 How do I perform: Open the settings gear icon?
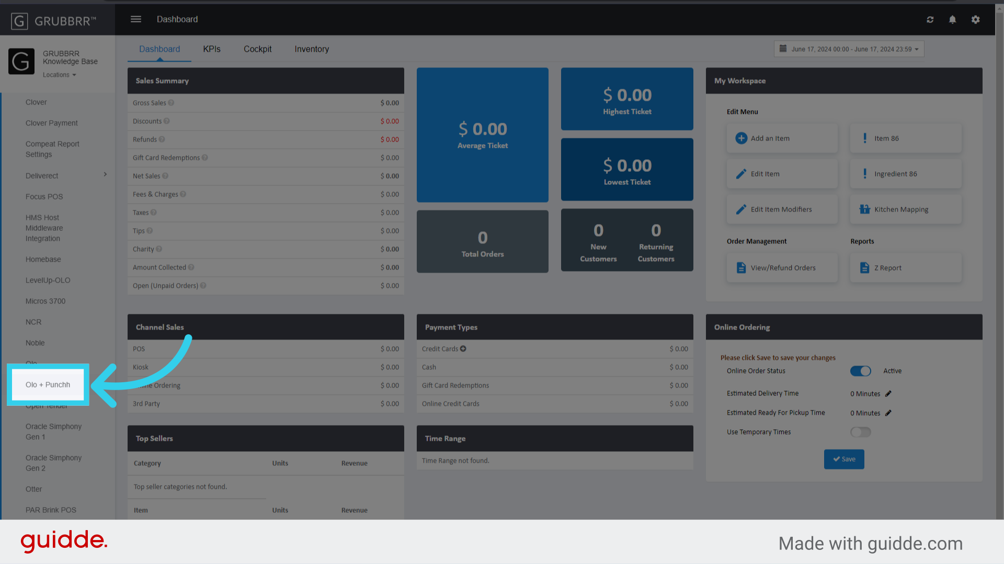click(x=975, y=19)
